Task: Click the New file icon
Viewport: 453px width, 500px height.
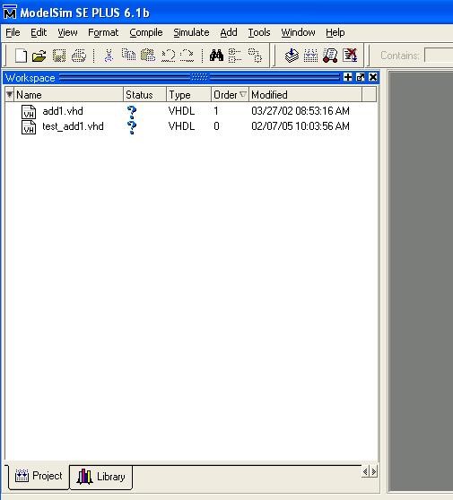Action: click(x=21, y=56)
